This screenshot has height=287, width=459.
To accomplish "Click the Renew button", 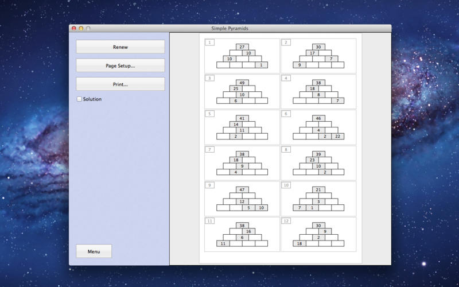I will [120, 47].
